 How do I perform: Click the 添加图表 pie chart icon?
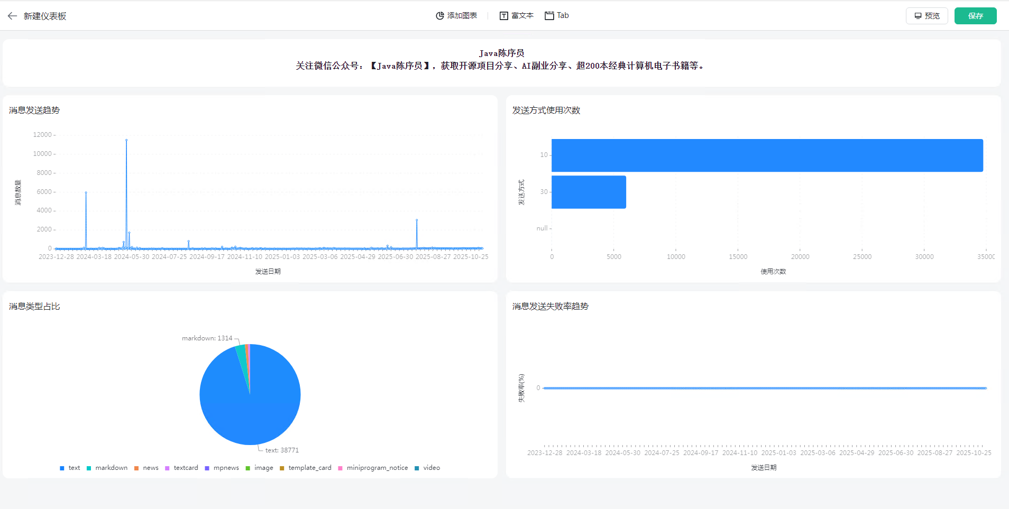click(x=439, y=16)
